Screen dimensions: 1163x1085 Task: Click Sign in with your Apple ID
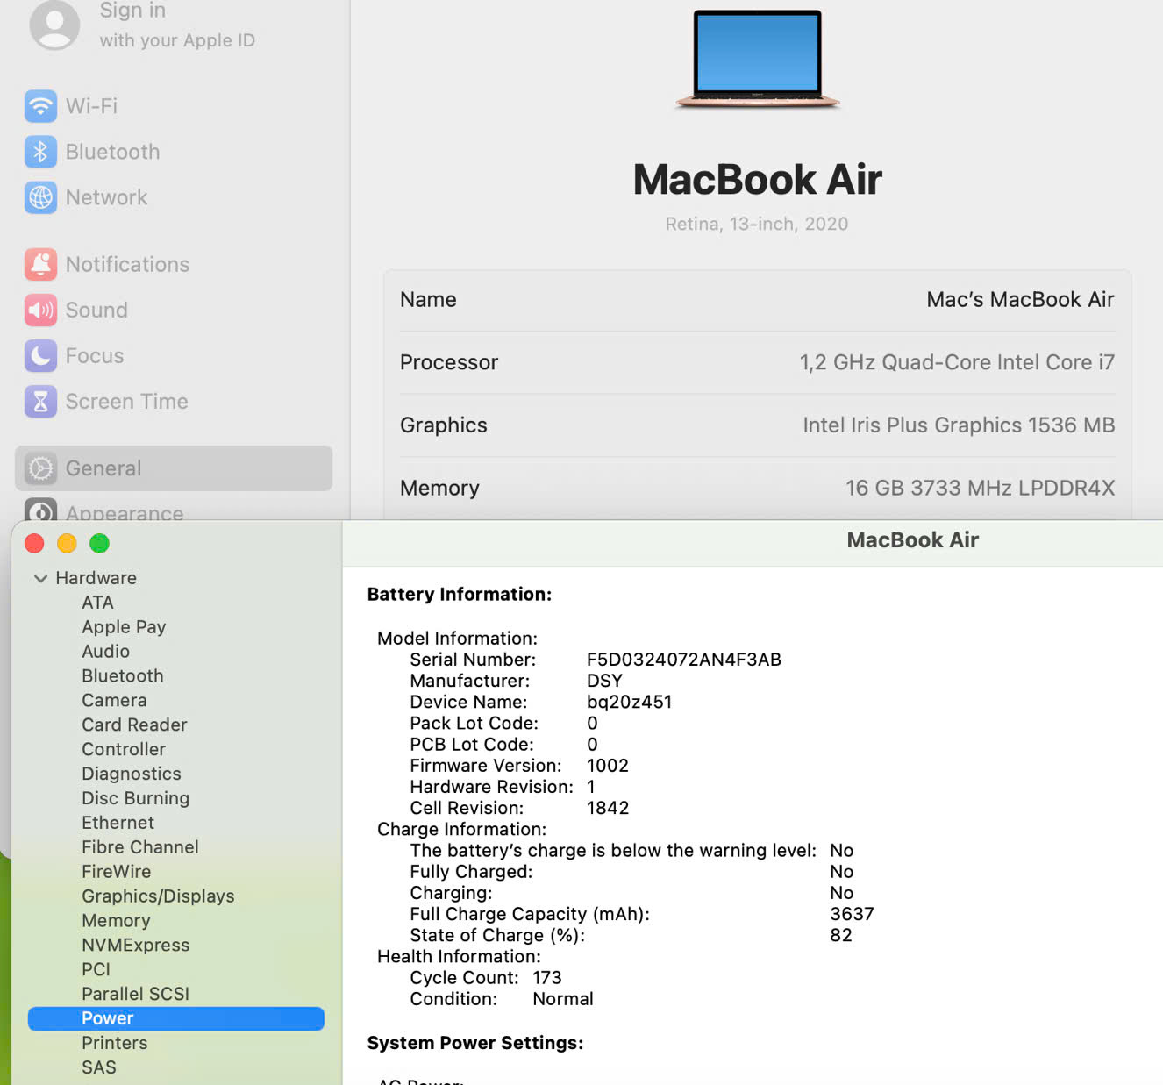[176, 25]
